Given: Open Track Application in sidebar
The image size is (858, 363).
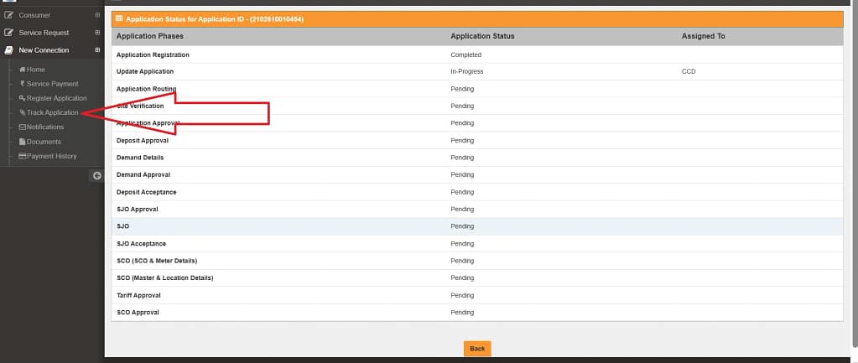Looking at the screenshot, I should 52,112.
